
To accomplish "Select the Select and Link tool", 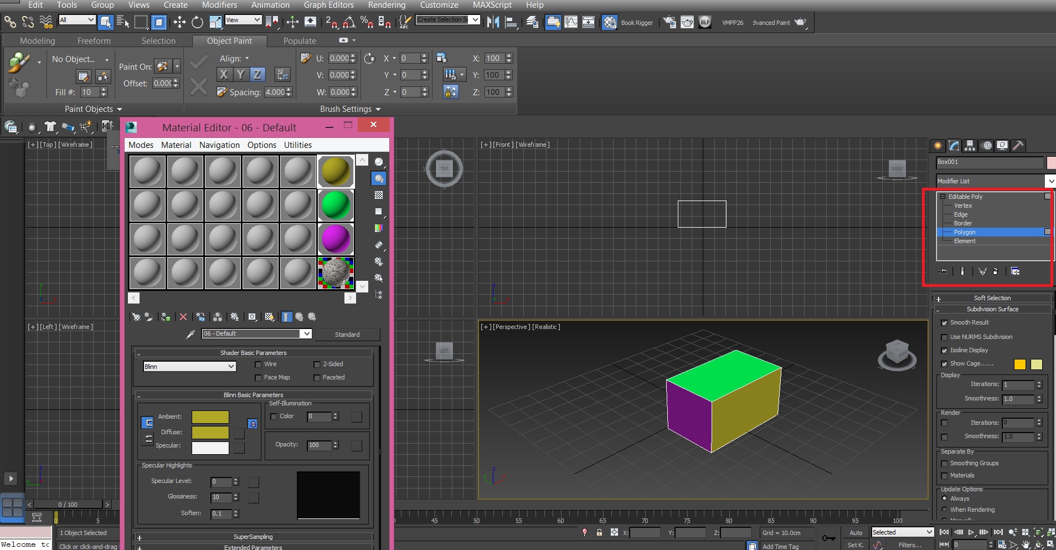I will pyautogui.click(x=10, y=22).
